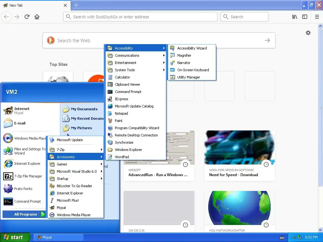323x242 pixels.
Task: Start Narrator from the Accessibility submenu
Action: tap(192, 63)
